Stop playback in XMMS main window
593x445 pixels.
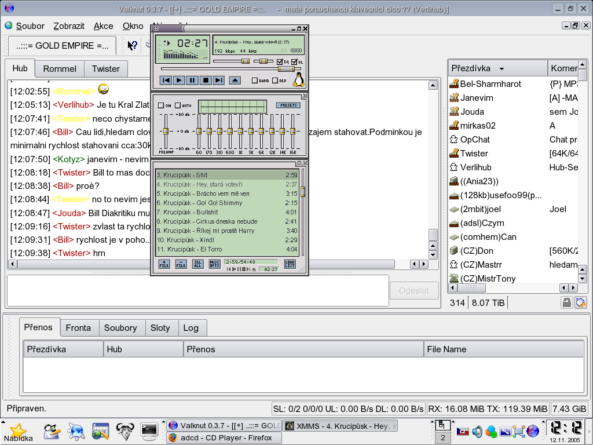point(206,80)
